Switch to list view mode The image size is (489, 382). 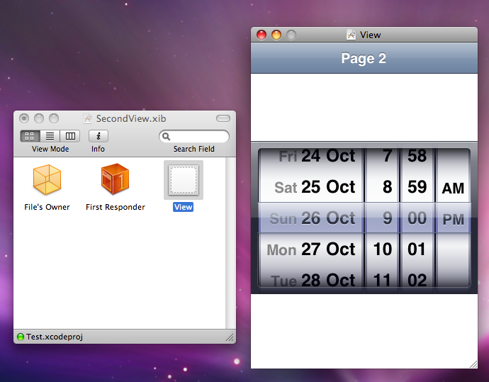pos(50,136)
